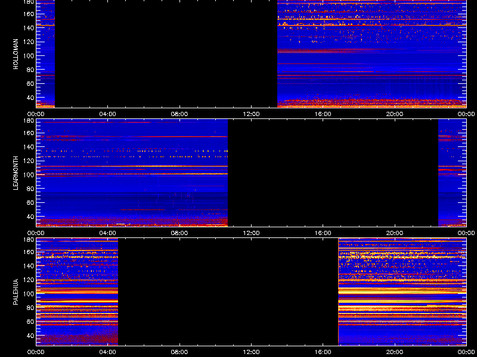This screenshot has width=477, height=357.
Task: Click the HOLLOMAN station axis label
Action: [x=16, y=54]
